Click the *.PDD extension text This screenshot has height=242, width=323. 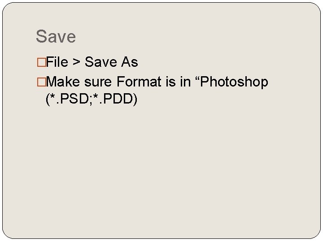pos(113,99)
